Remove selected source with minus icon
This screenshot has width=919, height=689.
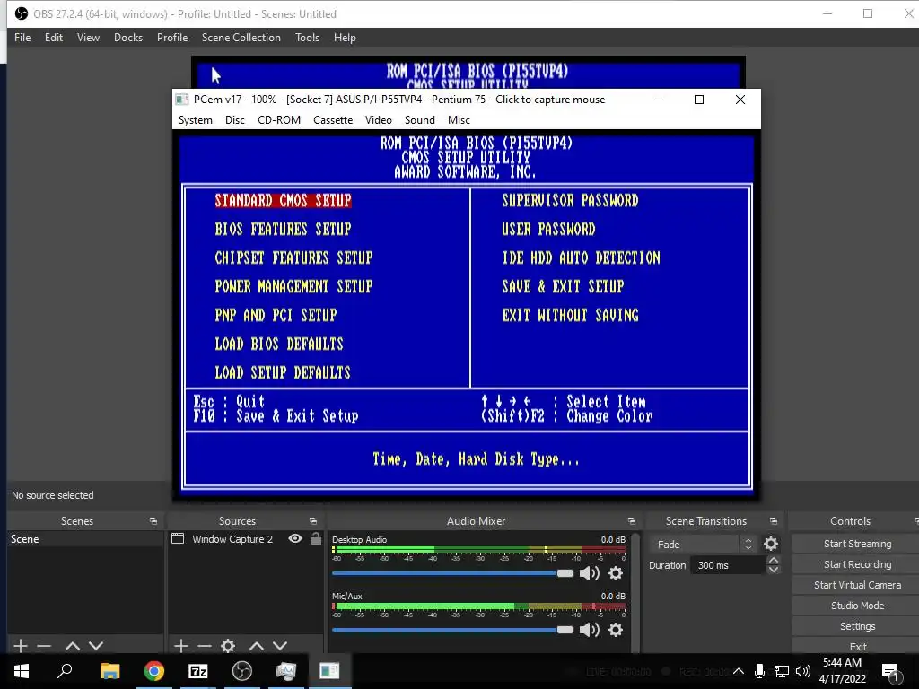point(205,646)
